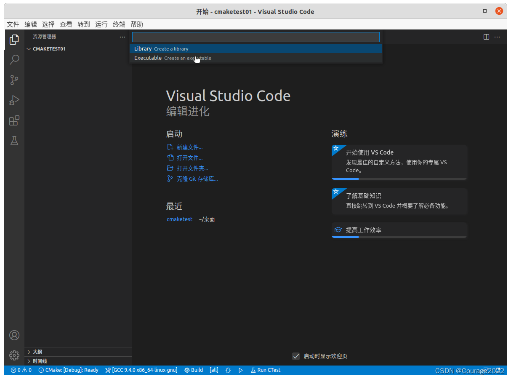
Task: Click the open folder icon under 启动
Action: 170,168
